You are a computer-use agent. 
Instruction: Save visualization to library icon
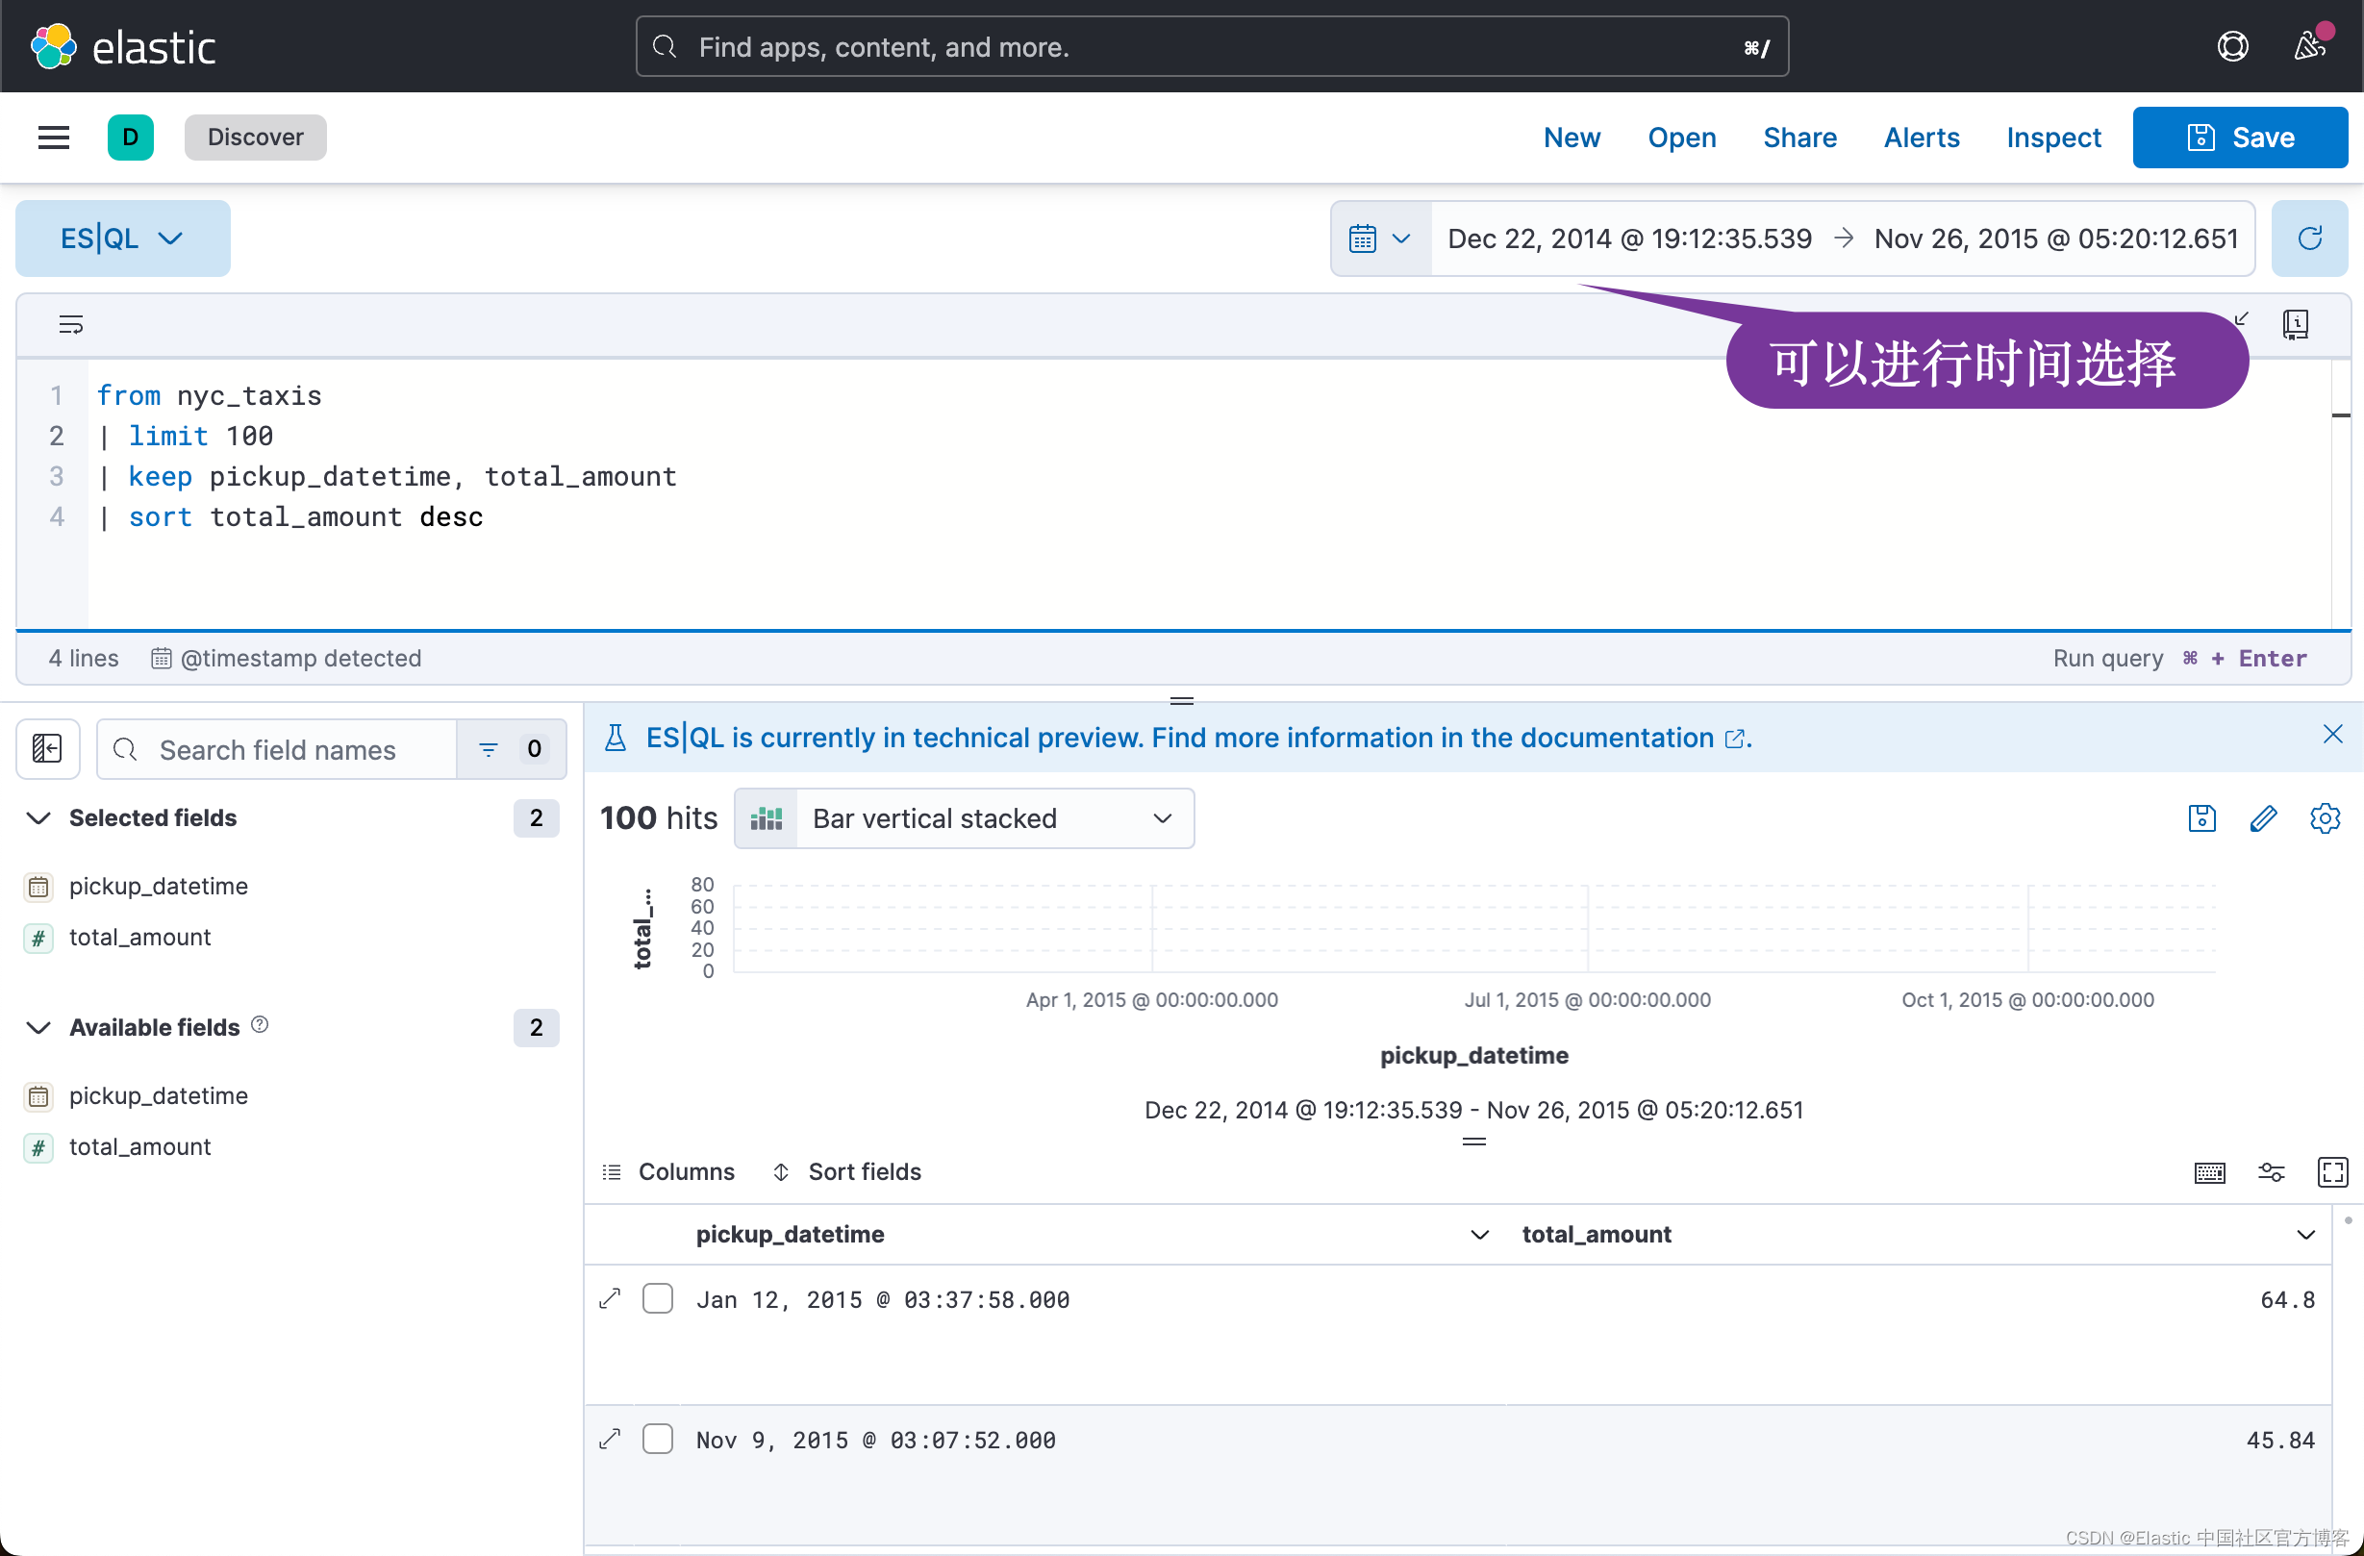click(2201, 818)
